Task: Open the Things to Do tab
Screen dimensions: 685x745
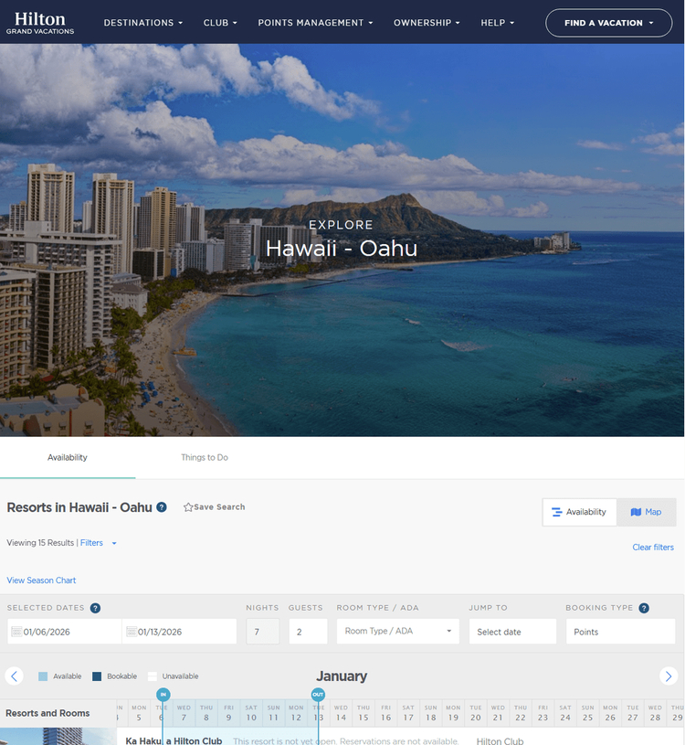Action: click(205, 457)
